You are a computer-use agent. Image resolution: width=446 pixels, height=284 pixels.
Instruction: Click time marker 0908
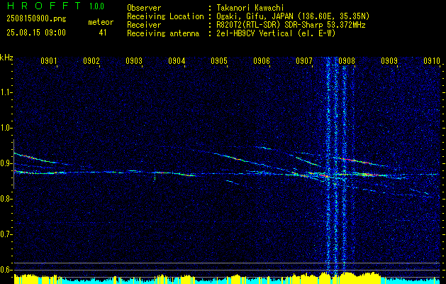tap(347, 60)
